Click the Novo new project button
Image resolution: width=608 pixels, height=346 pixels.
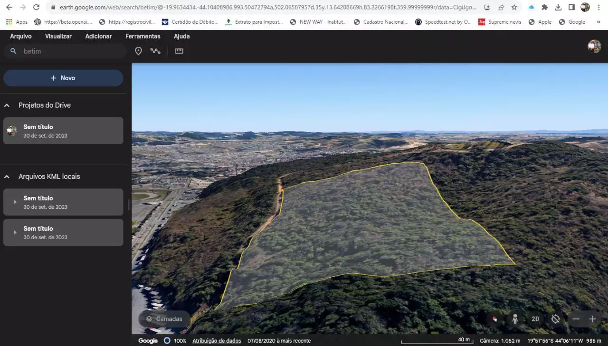63,78
